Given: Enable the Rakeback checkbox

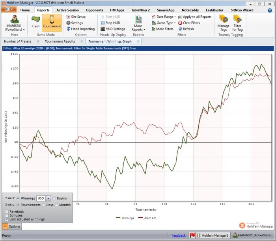Looking at the screenshot, I should click(x=7, y=211).
